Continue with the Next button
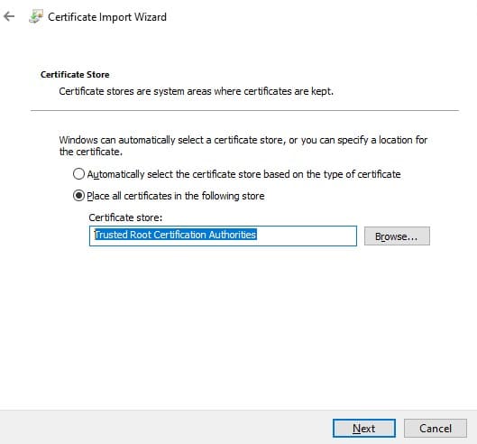The width and height of the screenshot is (477, 444). (x=364, y=428)
